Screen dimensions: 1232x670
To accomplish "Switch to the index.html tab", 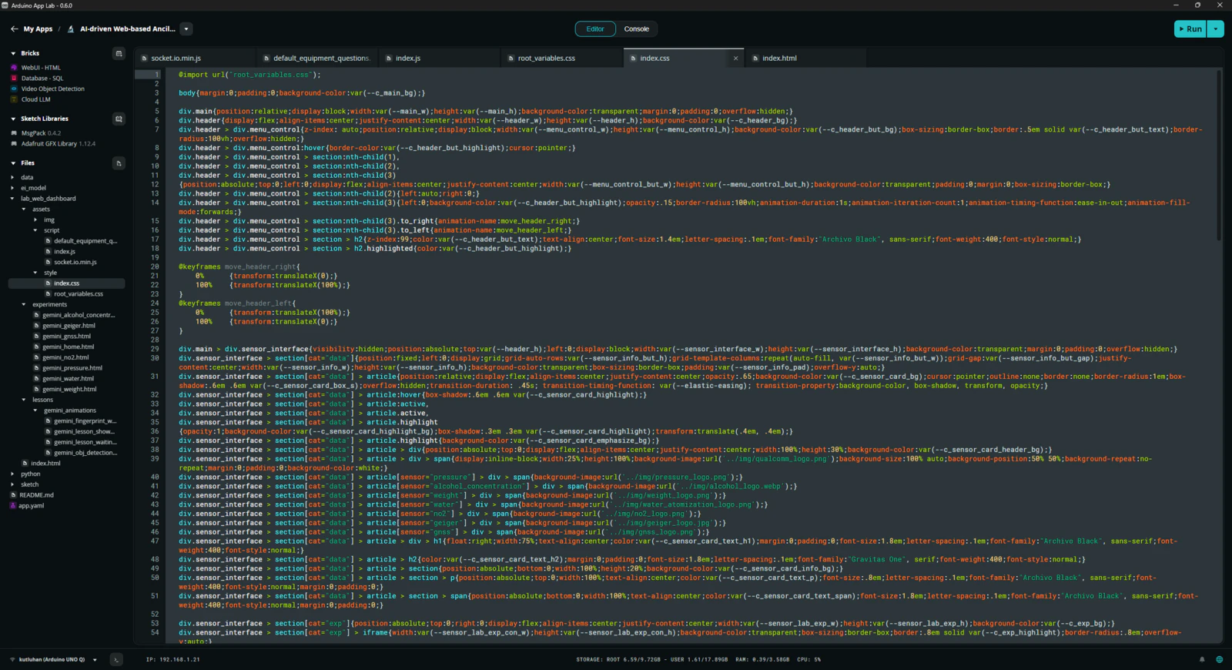I will click(x=805, y=59).
